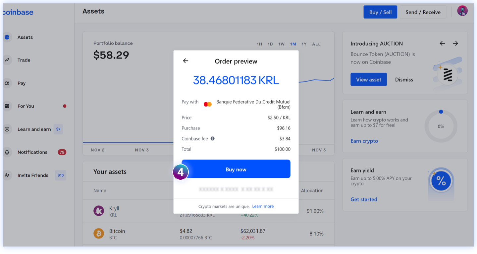
Task: Click the $58.29 portfolio balance
Action: point(111,55)
